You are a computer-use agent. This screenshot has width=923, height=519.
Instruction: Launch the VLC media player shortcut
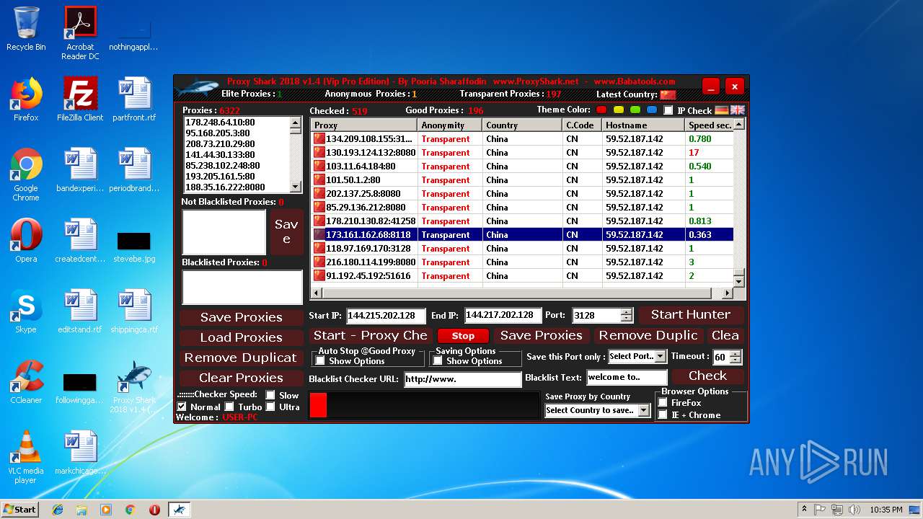(x=26, y=457)
